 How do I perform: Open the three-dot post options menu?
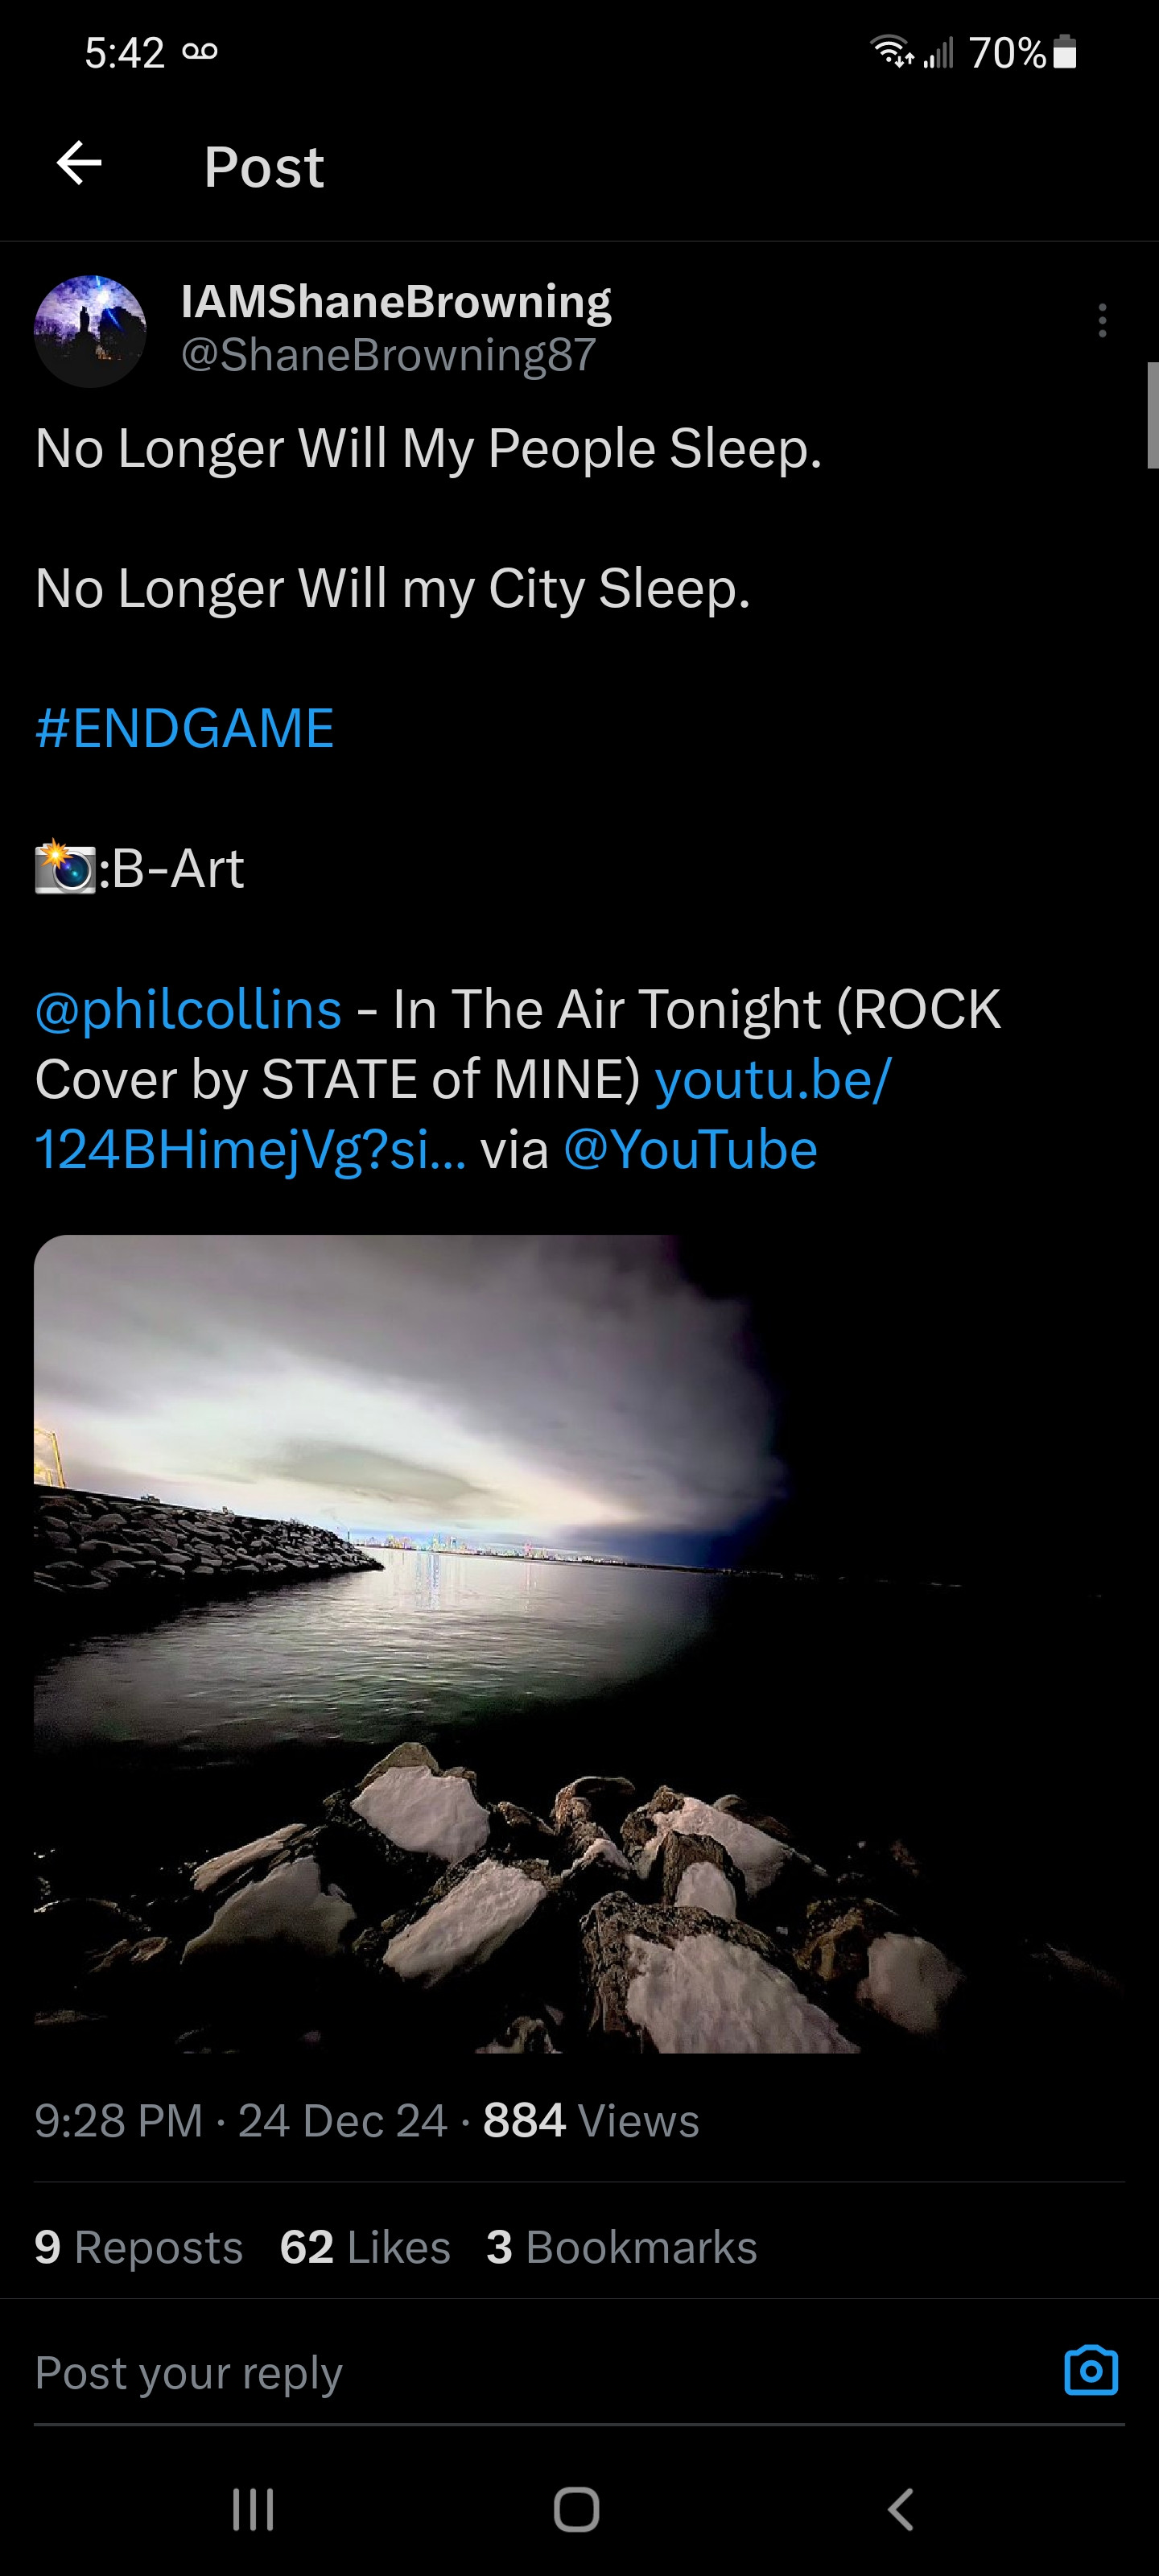[1102, 320]
